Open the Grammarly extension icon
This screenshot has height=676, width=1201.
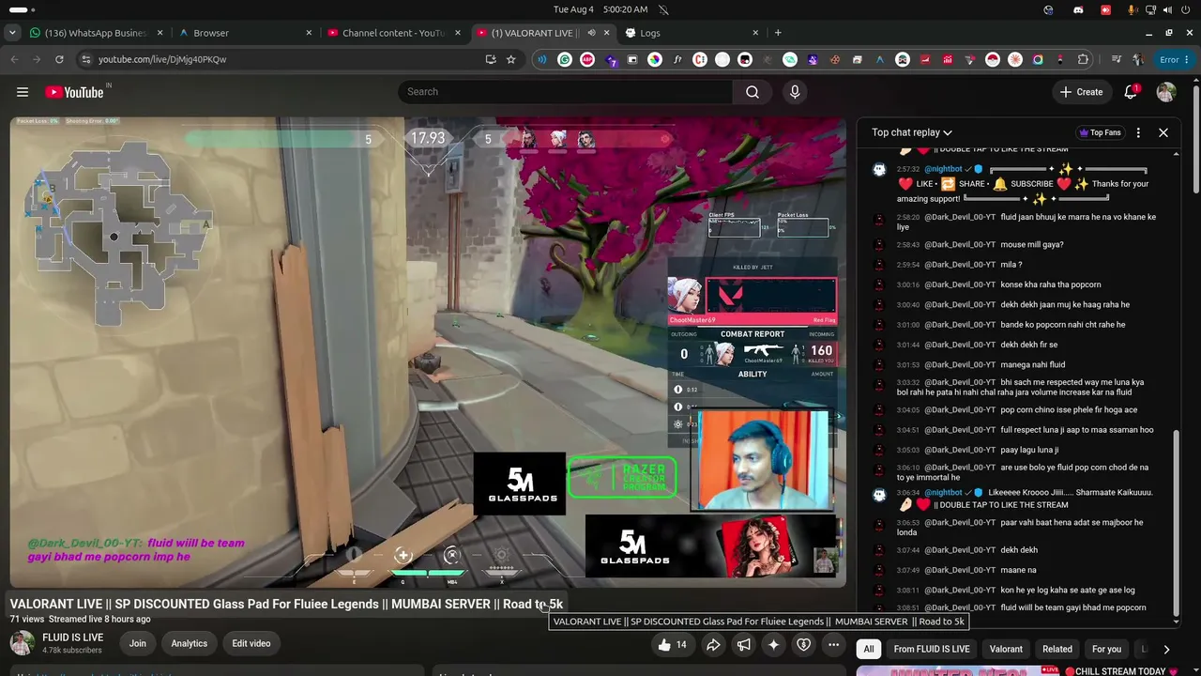coord(565,59)
